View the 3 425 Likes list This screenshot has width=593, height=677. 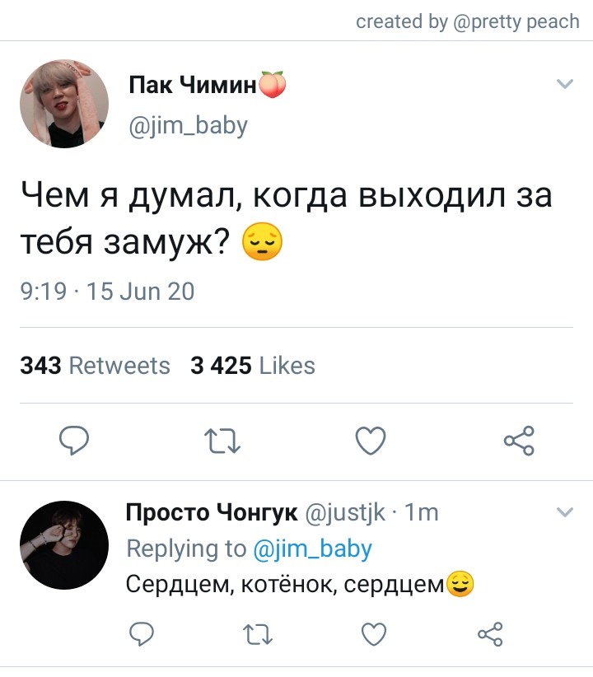coord(253,366)
